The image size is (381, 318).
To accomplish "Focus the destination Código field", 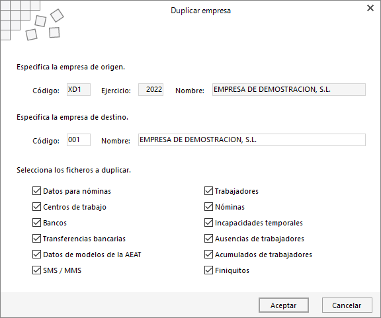I will pos(79,139).
